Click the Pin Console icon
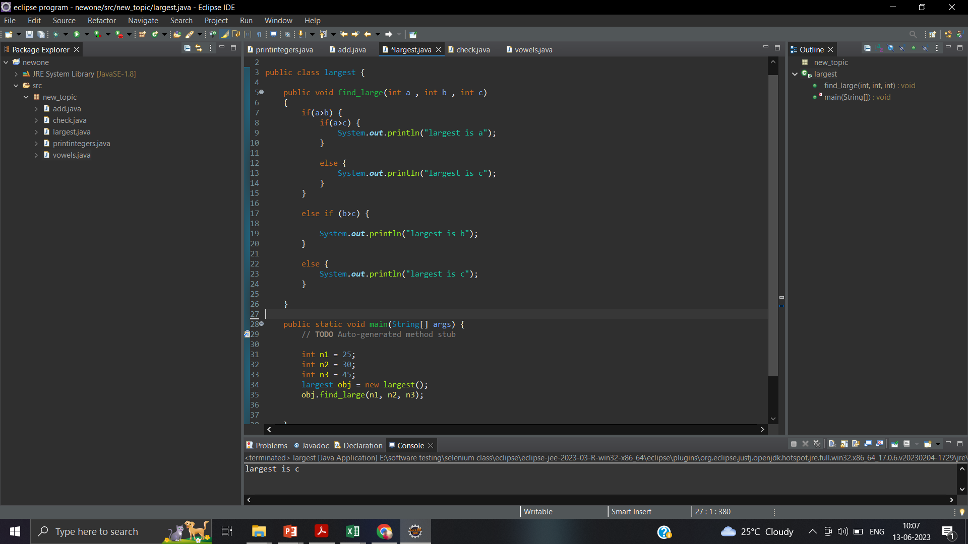The height and width of the screenshot is (544, 968). pyautogui.click(x=895, y=444)
